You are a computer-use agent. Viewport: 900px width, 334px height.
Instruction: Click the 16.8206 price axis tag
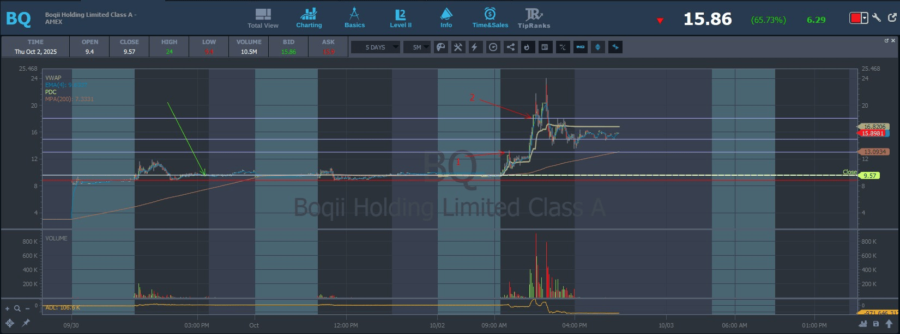(874, 126)
